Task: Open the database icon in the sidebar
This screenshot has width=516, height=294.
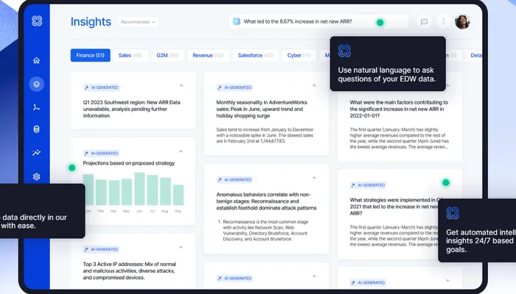Action: 36,130
